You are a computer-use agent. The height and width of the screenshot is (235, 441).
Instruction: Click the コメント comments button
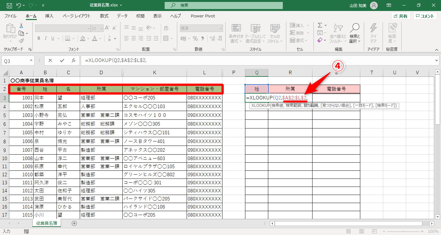(425, 16)
